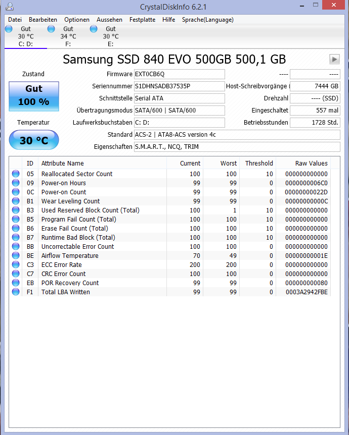Screen dimensions: 349x435
Task: Open the Datei menu
Action: 15,20
